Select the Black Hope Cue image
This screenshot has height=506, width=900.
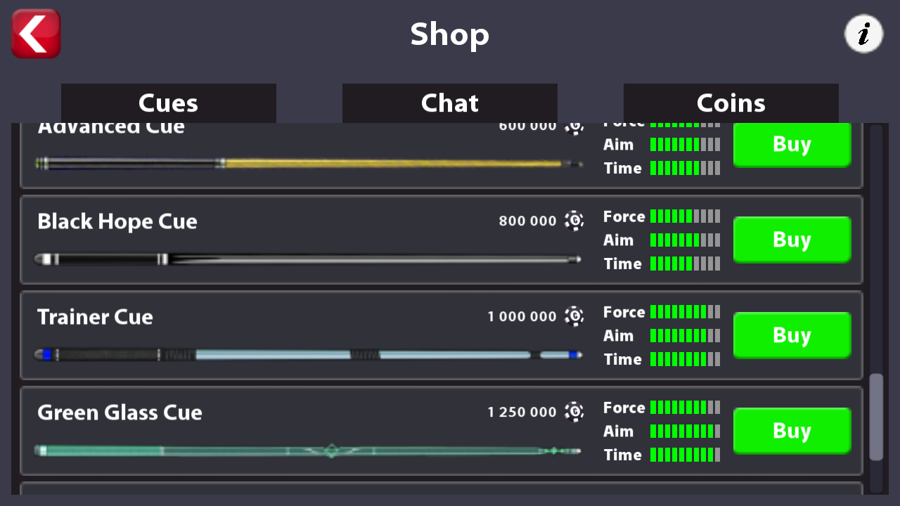click(x=308, y=259)
